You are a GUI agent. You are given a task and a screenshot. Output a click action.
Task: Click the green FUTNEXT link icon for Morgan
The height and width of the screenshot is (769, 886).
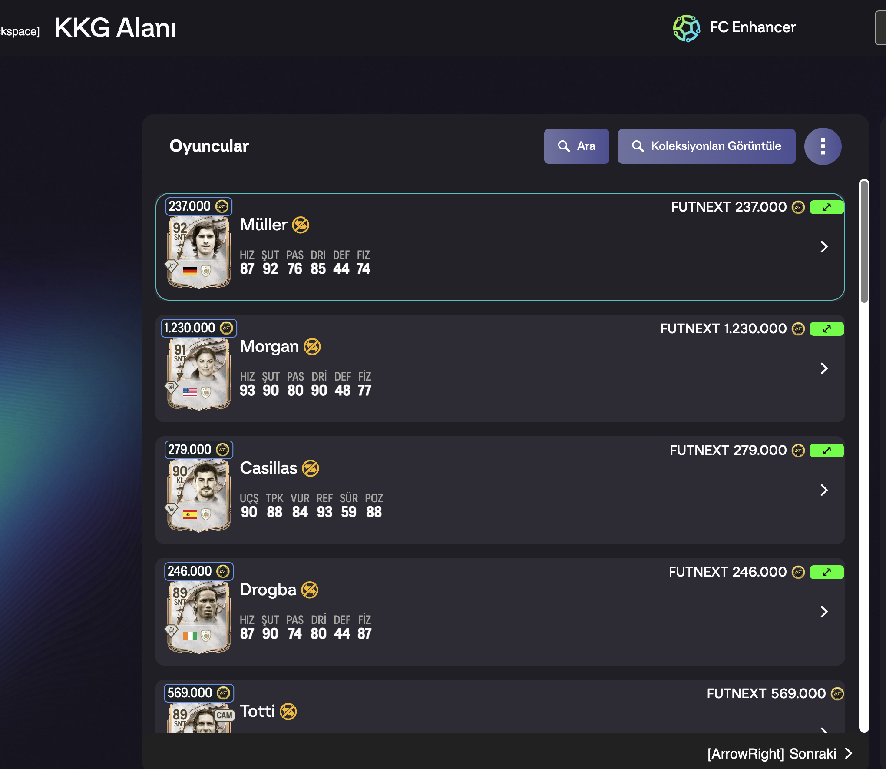pyautogui.click(x=827, y=329)
